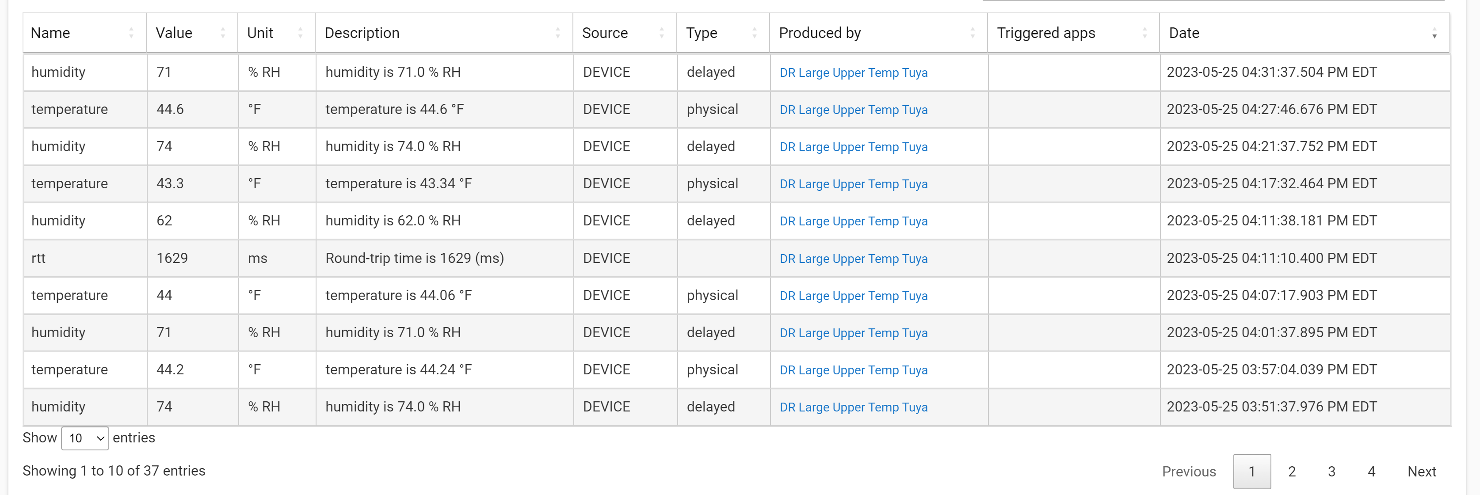The image size is (1480, 495).
Task: Open device link in 03:51:37.976 PM row
Action: pyautogui.click(x=853, y=407)
